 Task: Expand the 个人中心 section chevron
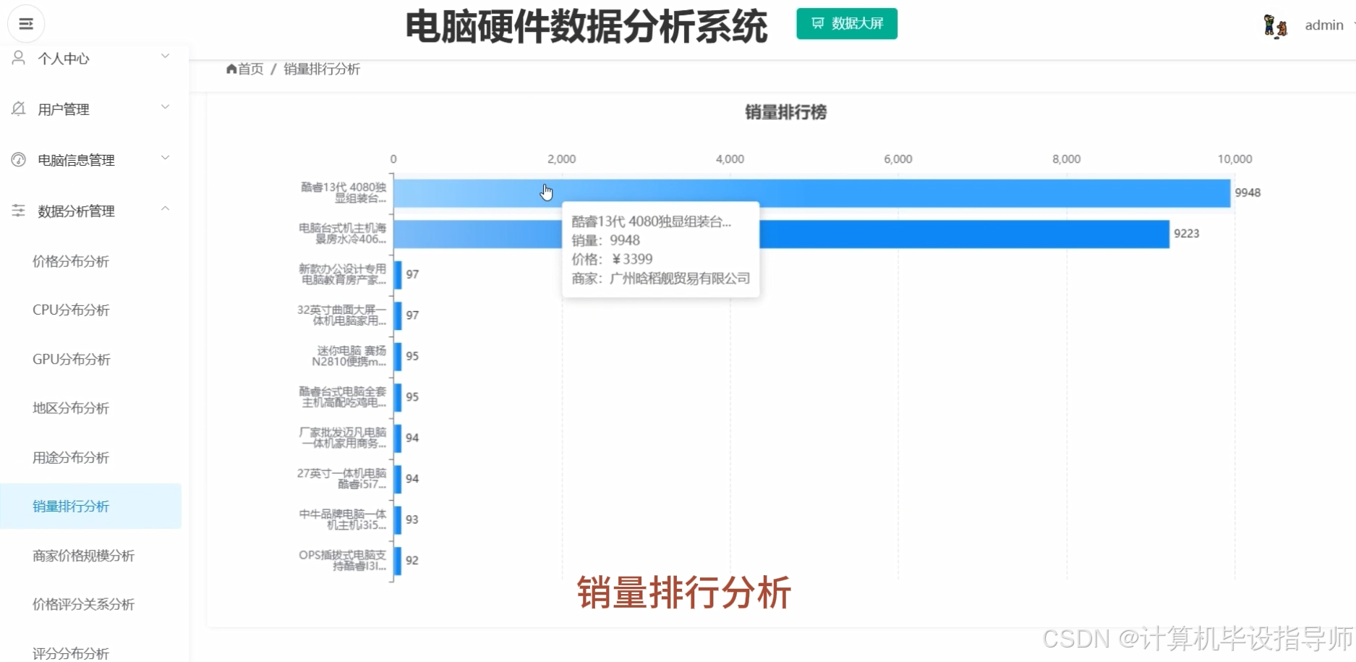pyautogui.click(x=165, y=56)
